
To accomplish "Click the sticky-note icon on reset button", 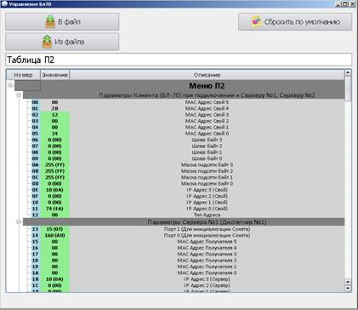I will tap(257, 21).
